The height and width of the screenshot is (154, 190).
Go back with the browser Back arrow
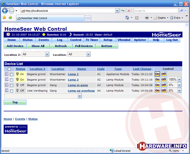pos(5,11)
